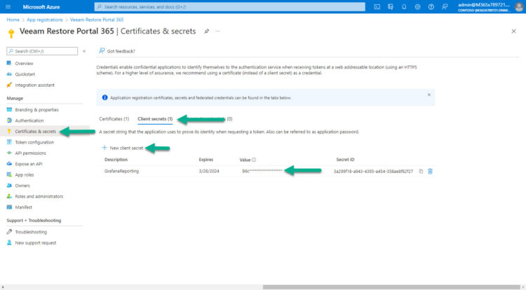
Task: Go to Home breadcrumb
Action: (13, 20)
